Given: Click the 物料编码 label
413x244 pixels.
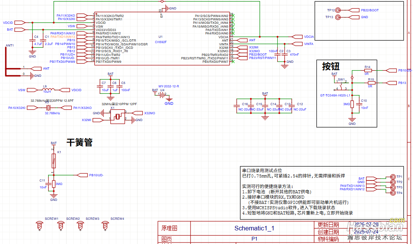Looking at the screenshot, I should pos(328,239).
